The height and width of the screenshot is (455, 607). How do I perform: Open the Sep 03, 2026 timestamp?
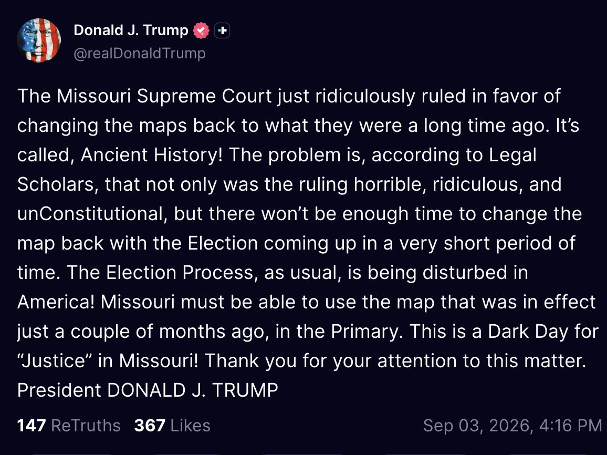pyautogui.click(x=512, y=426)
